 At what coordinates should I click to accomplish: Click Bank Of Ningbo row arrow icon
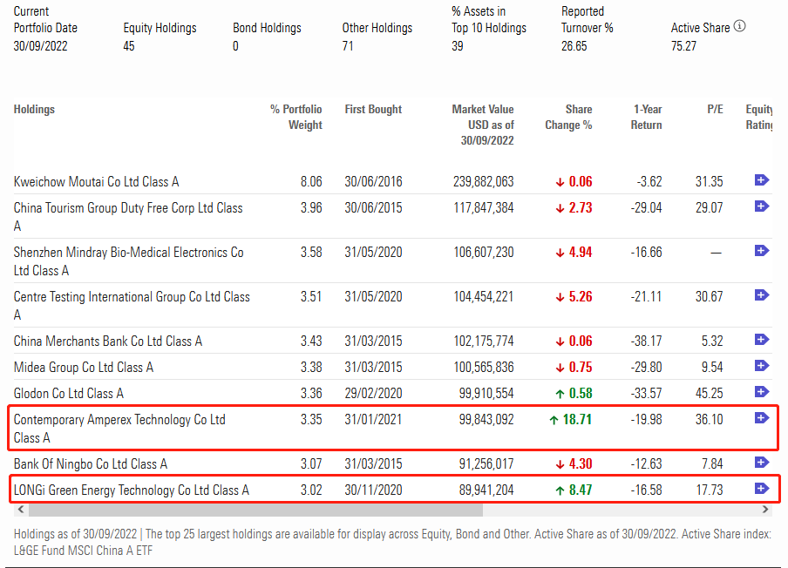click(x=761, y=463)
